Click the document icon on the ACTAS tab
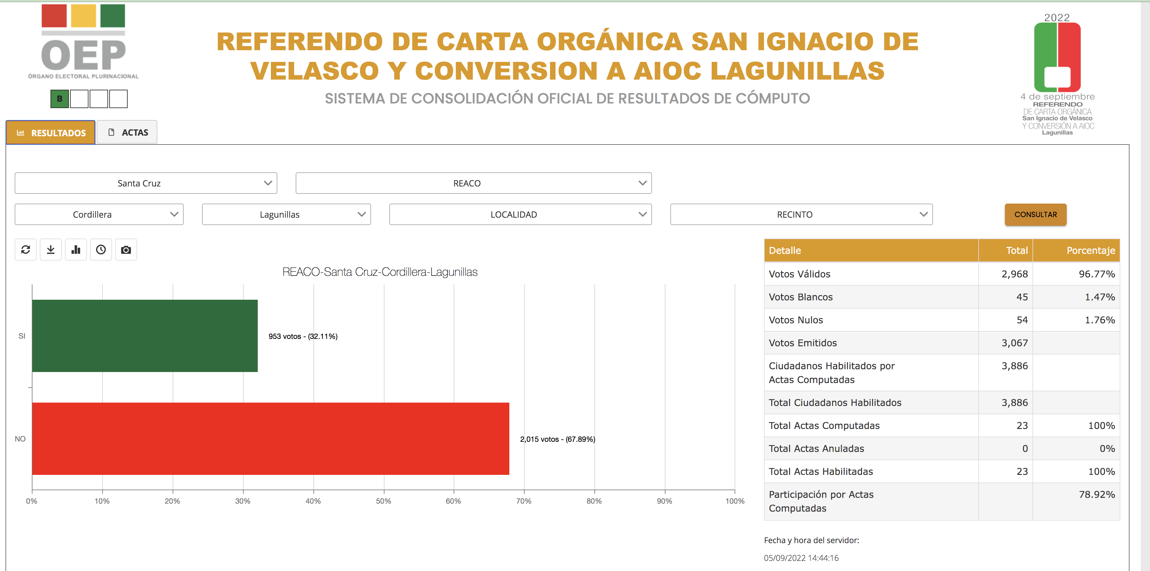The image size is (1150, 571). coord(111,132)
